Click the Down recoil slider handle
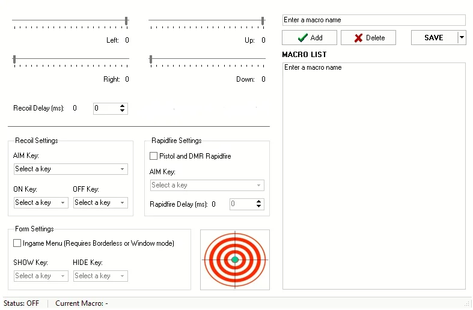This screenshot has width=473, height=310. coord(151,59)
